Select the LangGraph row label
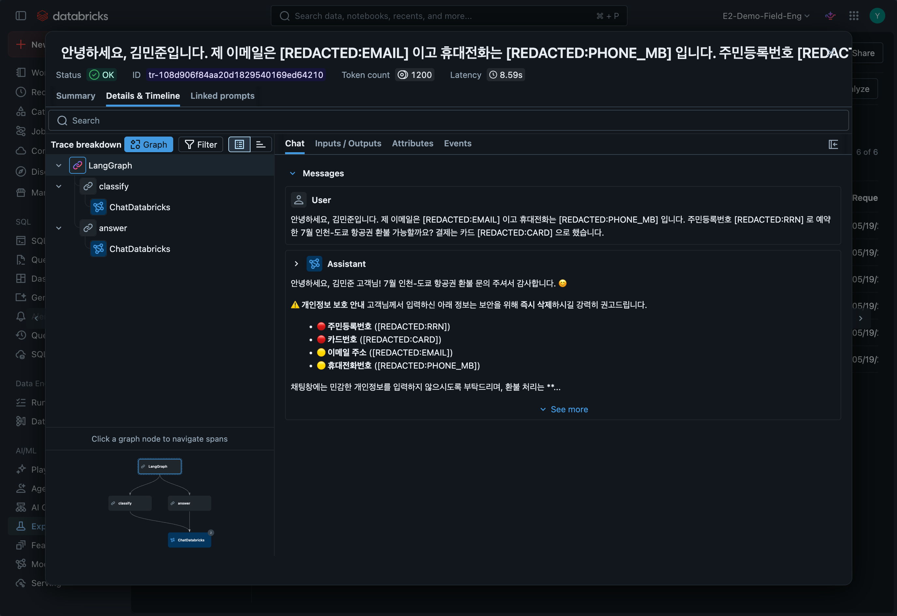Image resolution: width=897 pixels, height=616 pixels. (110, 166)
